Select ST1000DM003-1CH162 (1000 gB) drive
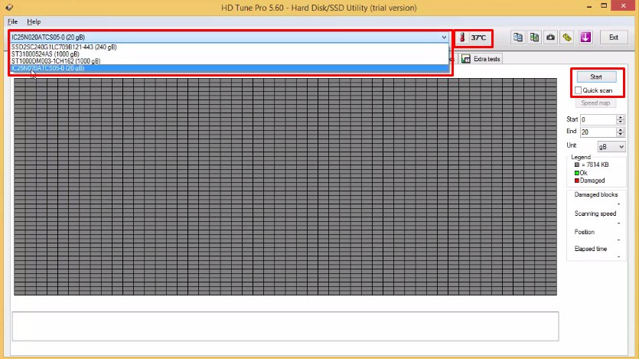639x359 pixels. (x=230, y=61)
